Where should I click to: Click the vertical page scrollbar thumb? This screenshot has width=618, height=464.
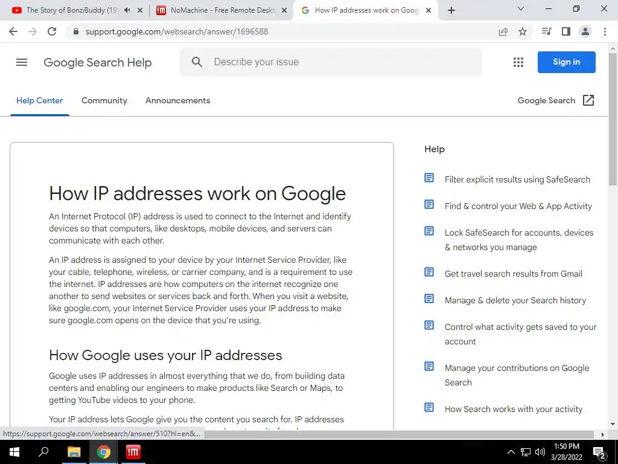pos(613,118)
